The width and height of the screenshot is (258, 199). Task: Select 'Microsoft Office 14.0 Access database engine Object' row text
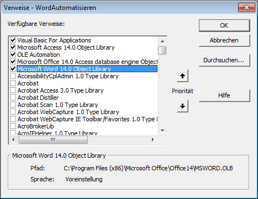87,62
